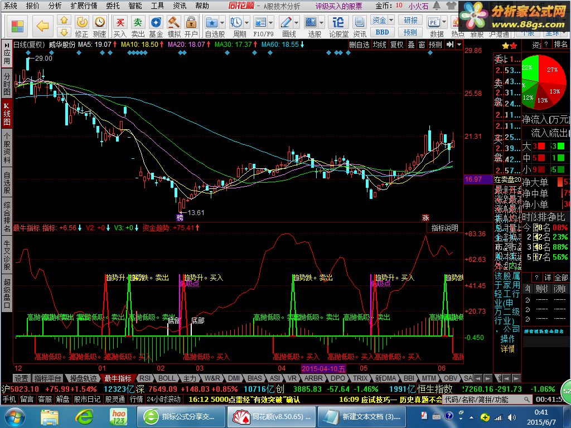Open the 选股 stock picker icon

311,23
